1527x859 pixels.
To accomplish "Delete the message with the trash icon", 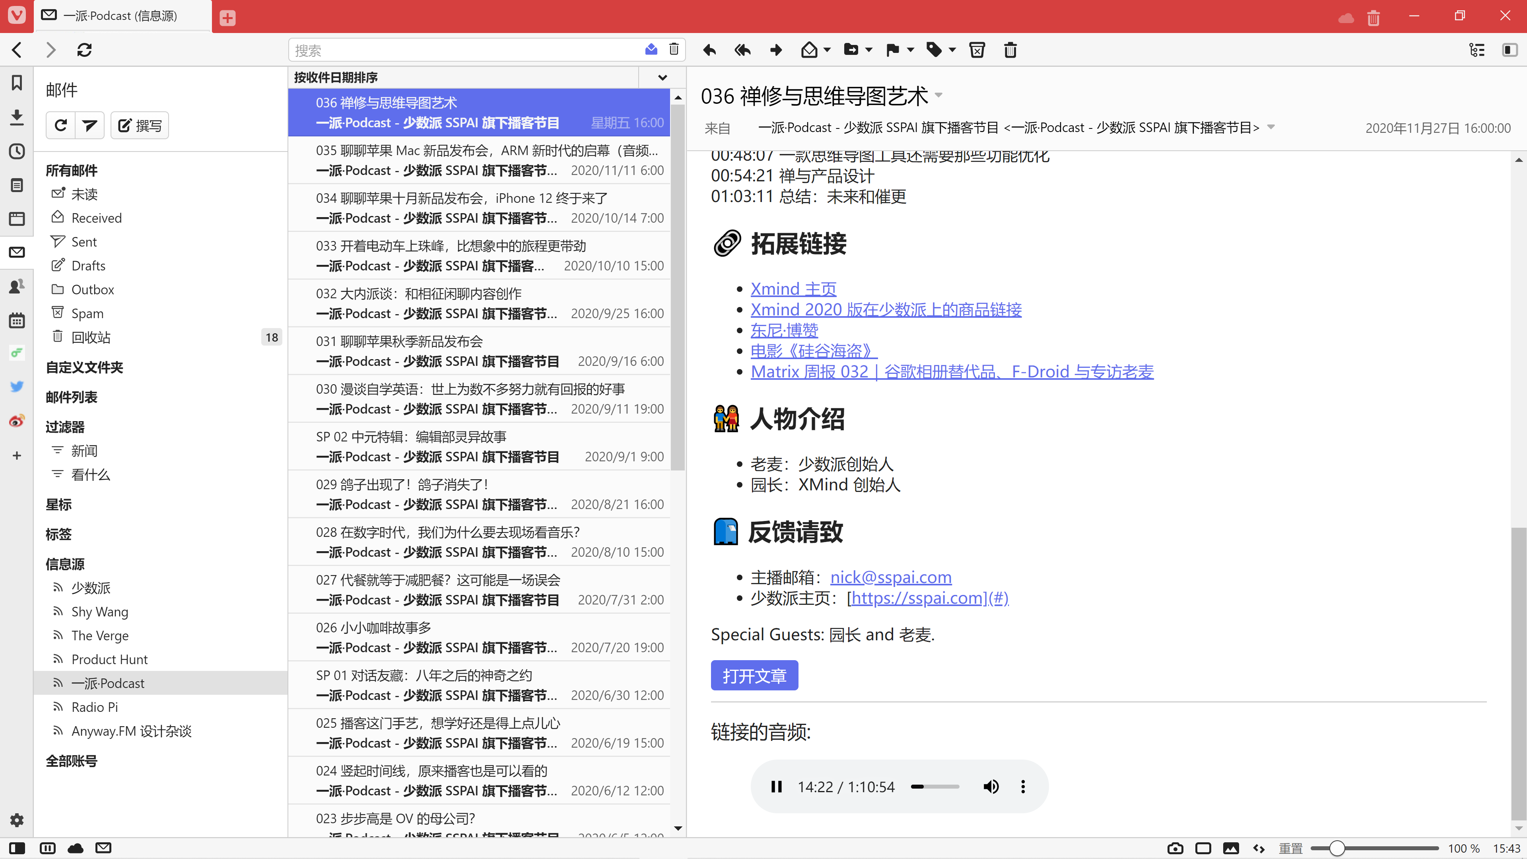I will pos(1010,50).
